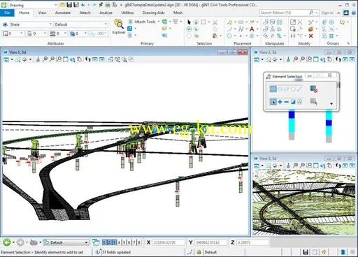The image size is (358, 257).
Task: Switch to the Utilities ribbon tab
Action: 127,13
